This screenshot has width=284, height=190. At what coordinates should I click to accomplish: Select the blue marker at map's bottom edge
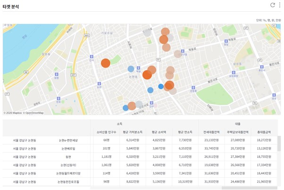[x=125, y=108]
